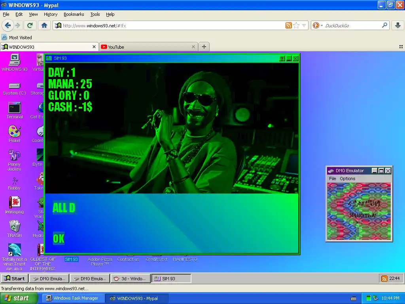Open the Tools menu in Mypal
The height and width of the screenshot is (304, 405).
tap(95, 14)
